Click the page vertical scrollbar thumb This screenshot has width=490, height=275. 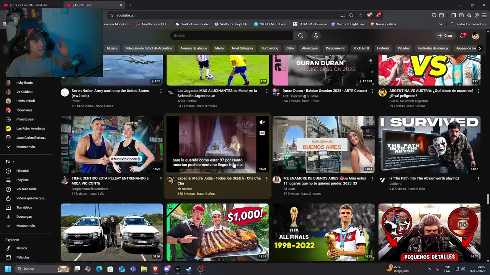coord(488,199)
